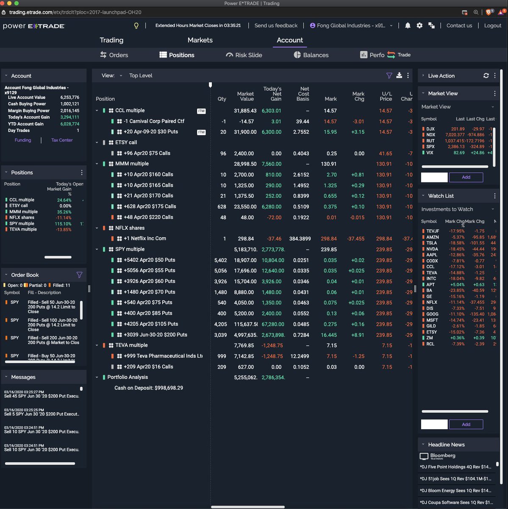Click Logout
Image resolution: width=508 pixels, height=509 pixels.
pyautogui.click(x=493, y=25)
